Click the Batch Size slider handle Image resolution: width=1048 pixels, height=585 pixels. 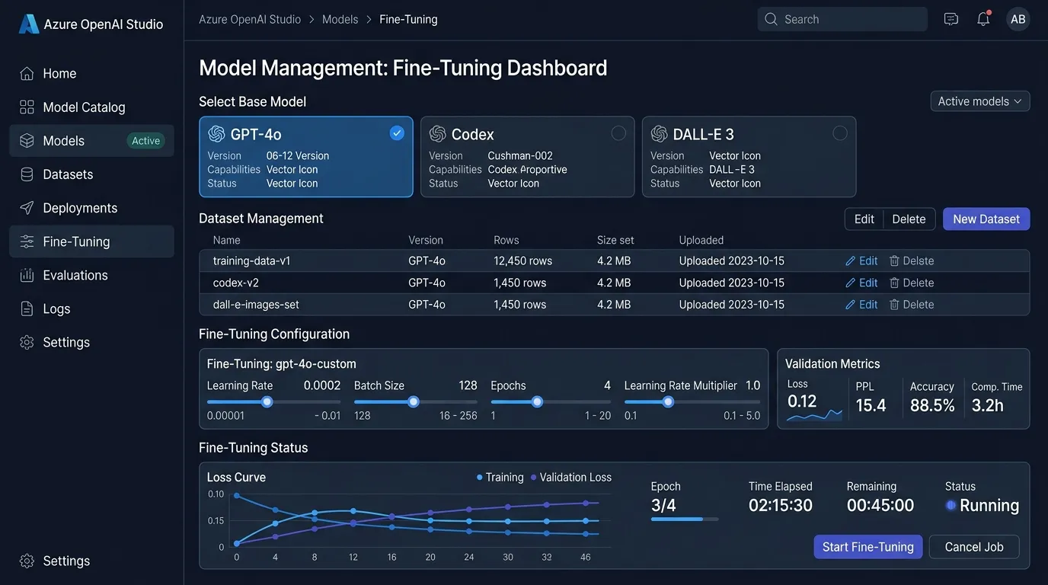[x=414, y=401]
